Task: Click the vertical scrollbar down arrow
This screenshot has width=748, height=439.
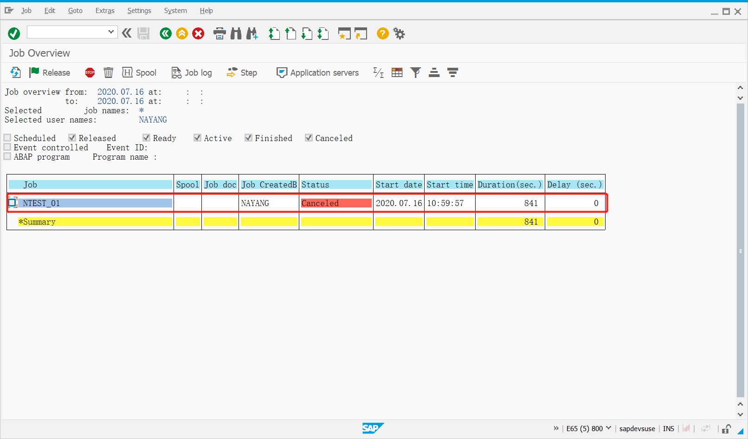Action: (740, 415)
